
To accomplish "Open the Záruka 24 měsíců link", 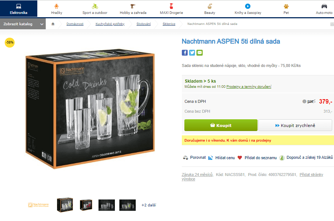I will 197,175.
